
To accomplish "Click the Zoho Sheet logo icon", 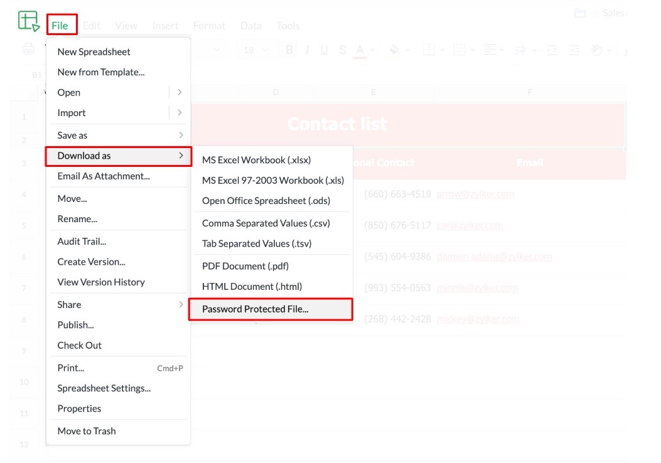I will point(29,21).
